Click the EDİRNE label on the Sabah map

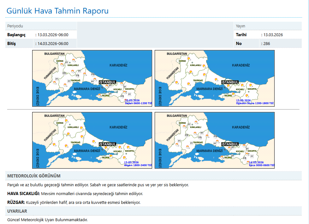click(x=60, y=61)
